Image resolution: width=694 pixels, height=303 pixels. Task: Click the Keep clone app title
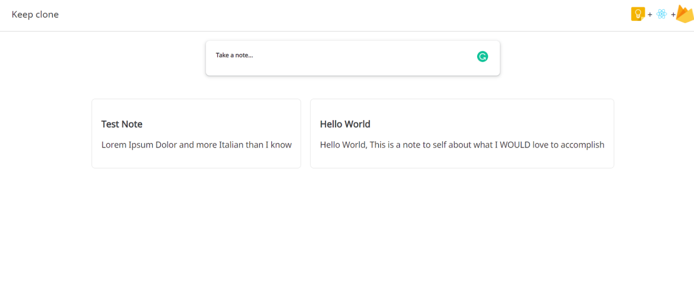35,14
